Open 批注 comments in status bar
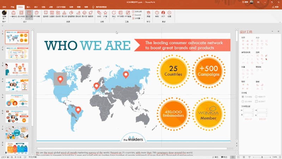The image size is (282, 159). click(x=224, y=157)
